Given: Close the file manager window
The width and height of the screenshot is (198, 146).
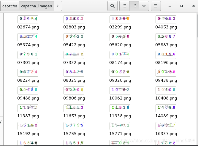Looking at the screenshot, I should click(x=194, y=6).
